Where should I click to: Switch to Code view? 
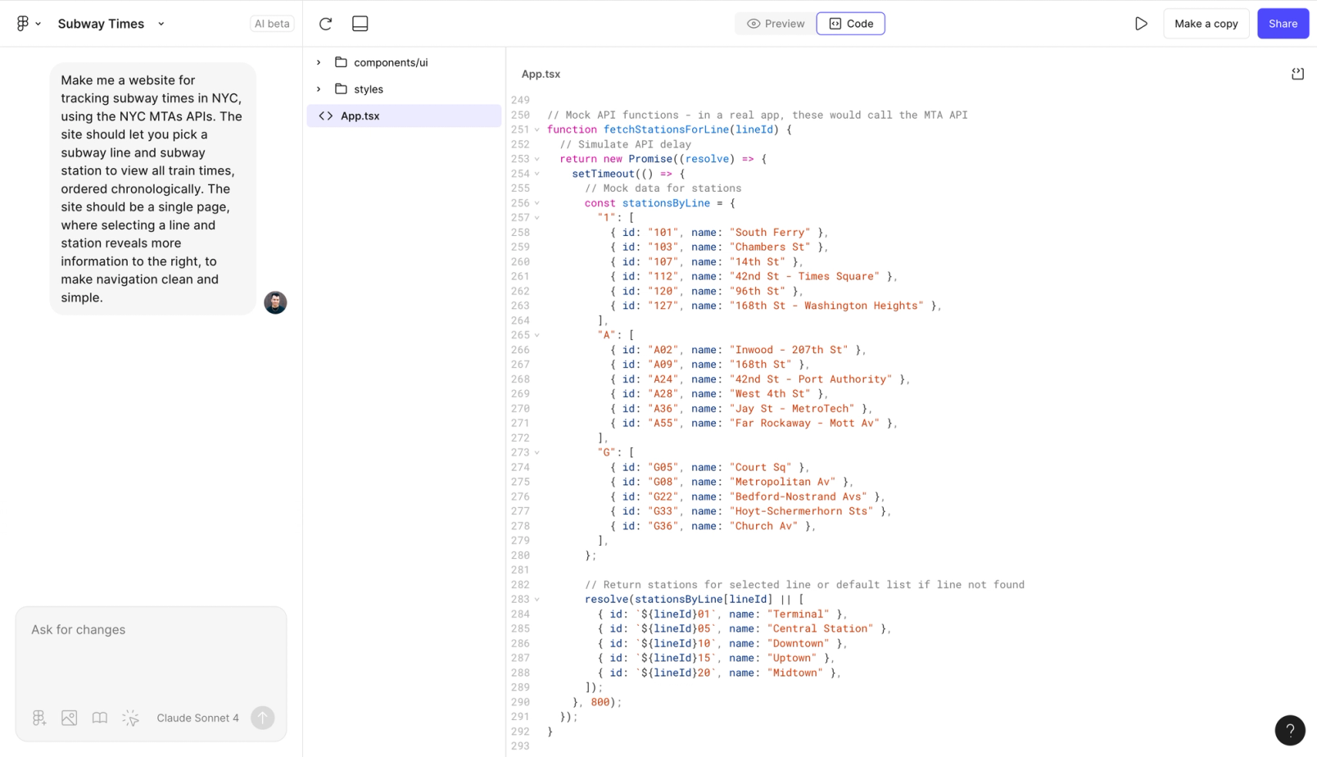point(851,24)
